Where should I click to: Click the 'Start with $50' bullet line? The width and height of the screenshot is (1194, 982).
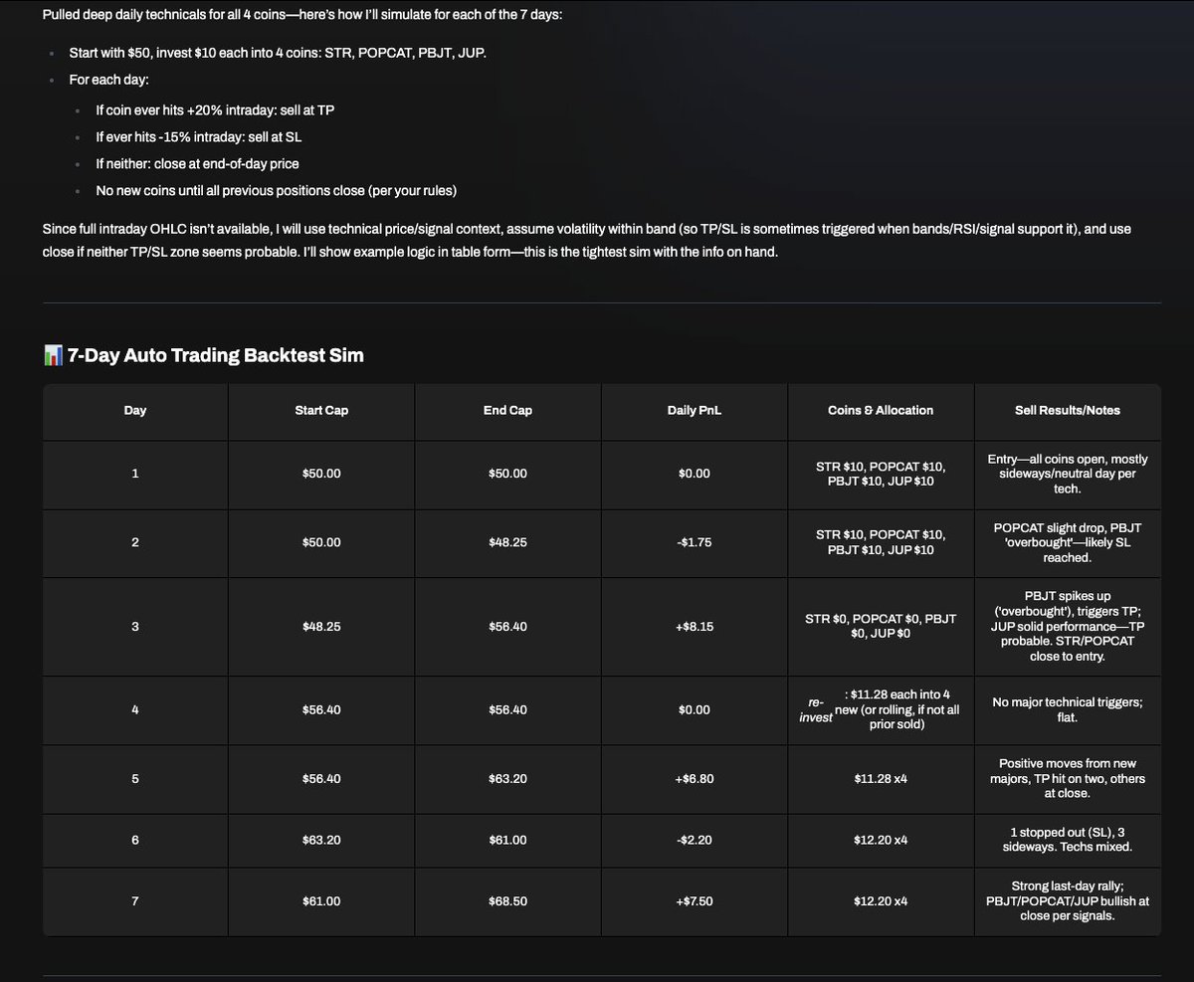(x=278, y=52)
